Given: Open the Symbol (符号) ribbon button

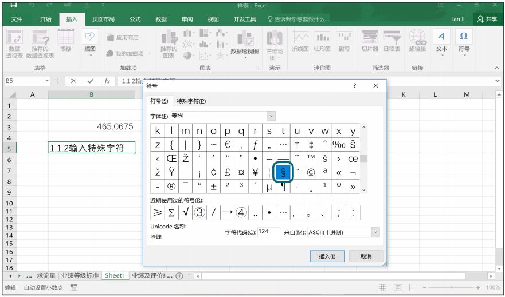Looking at the screenshot, I should pyautogui.click(x=464, y=42).
